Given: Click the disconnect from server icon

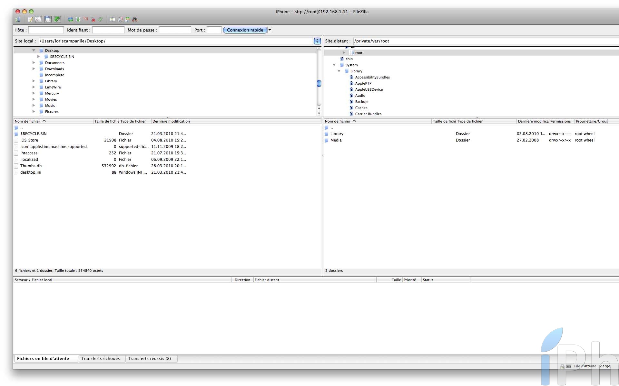Looking at the screenshot, I should click(93, 20).
